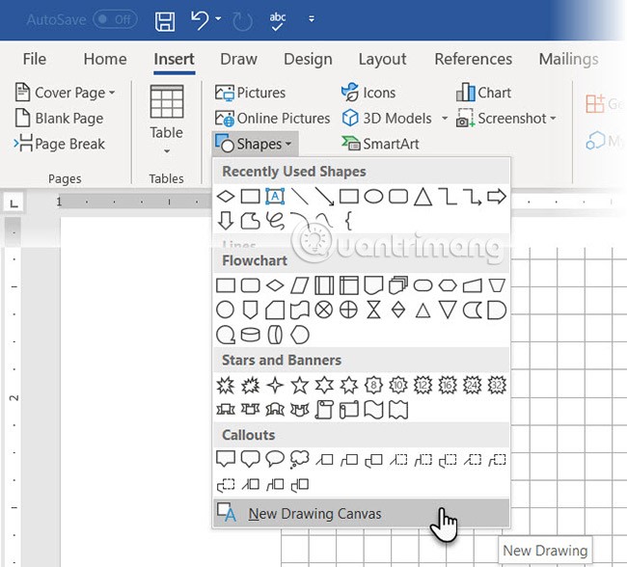Image resolution: width=627 pixels, height=567 pixels.
Task: Select the Insert tab
Action: pos(174,59)
